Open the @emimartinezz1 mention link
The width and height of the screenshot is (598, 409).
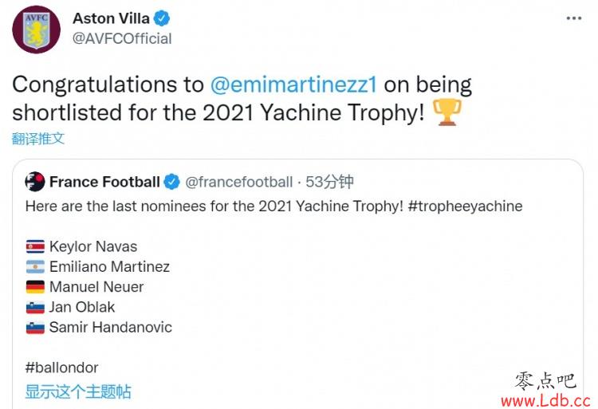[x=293, y=85]
